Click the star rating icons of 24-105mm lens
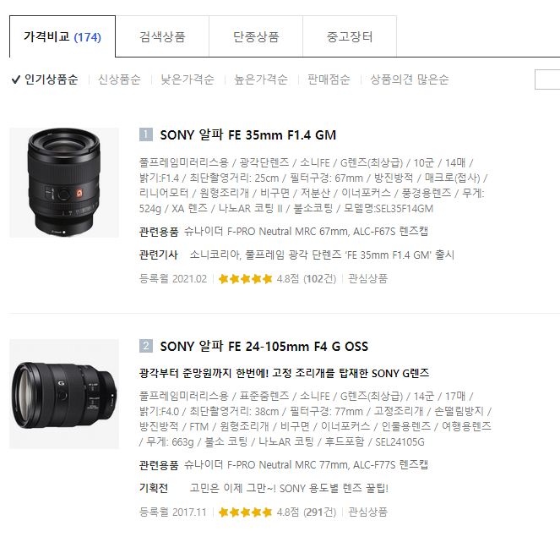Screen dimensions: 560x537 tap(245, 512)
